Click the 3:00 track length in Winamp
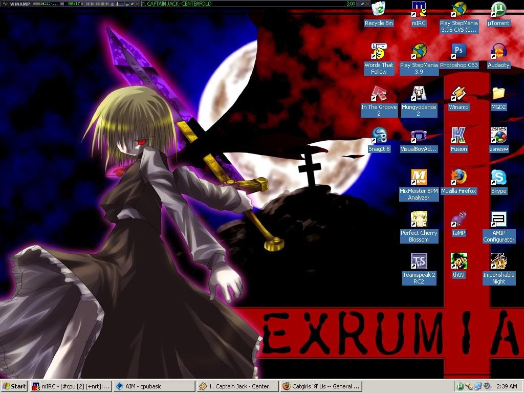524x393 pixels. coord(351,4)
